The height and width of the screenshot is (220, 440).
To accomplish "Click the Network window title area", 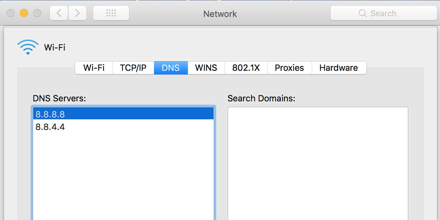I will tap(220, 14).
